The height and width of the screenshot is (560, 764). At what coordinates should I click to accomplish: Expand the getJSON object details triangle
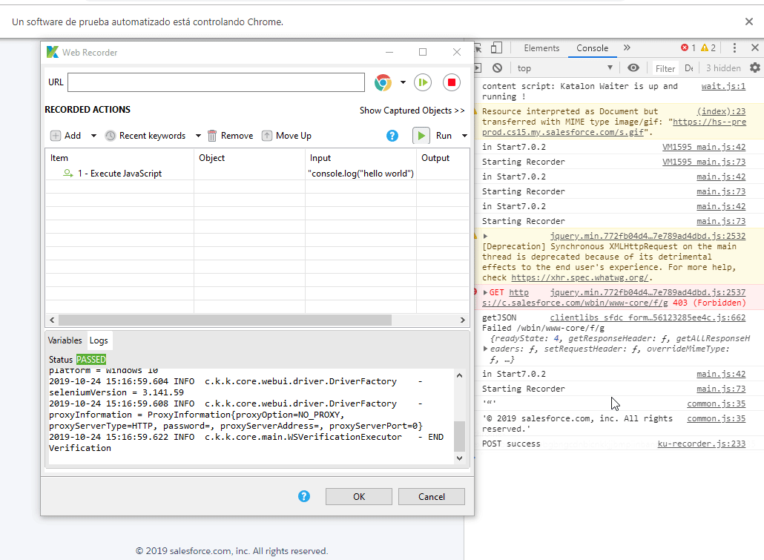[485, 349]
